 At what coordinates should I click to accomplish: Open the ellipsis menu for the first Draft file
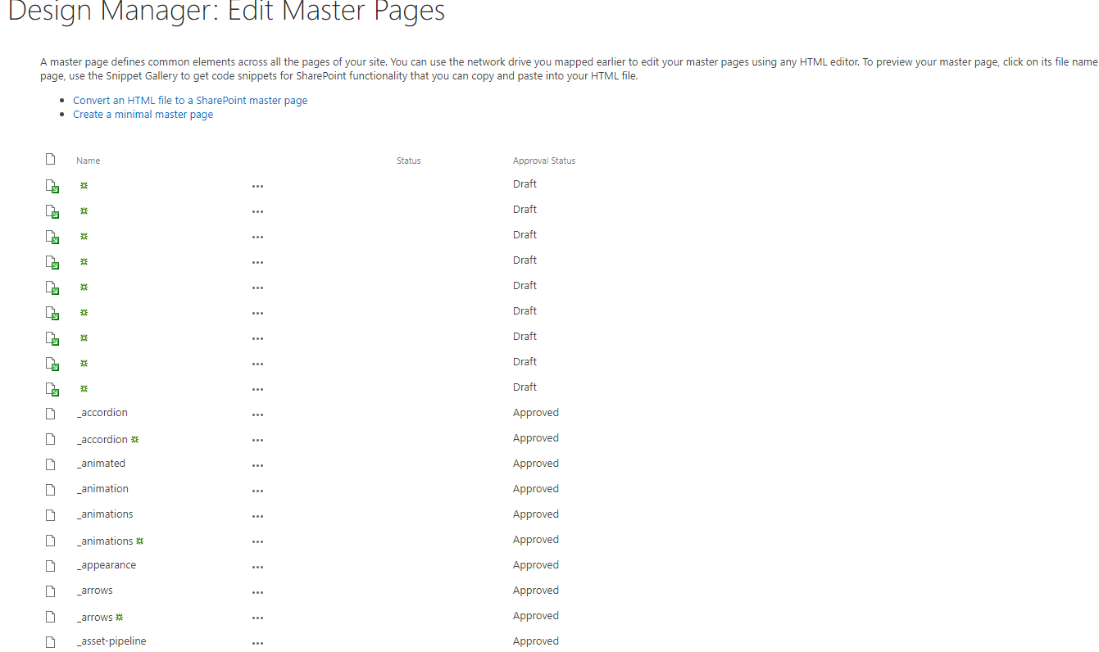click(x=257, y=186)
